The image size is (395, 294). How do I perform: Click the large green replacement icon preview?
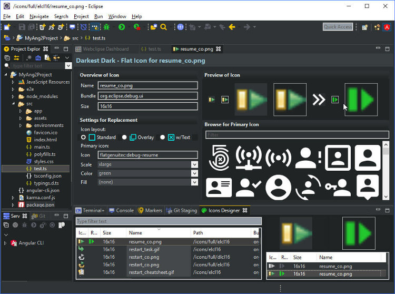click(x=361, y=100)
